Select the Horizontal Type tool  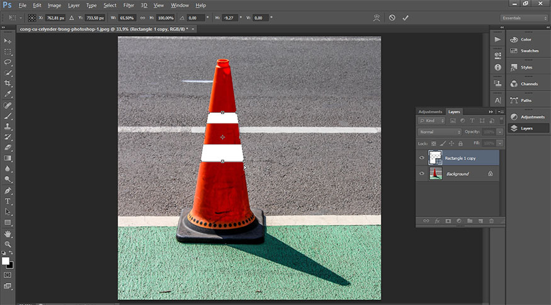point(8,201)
